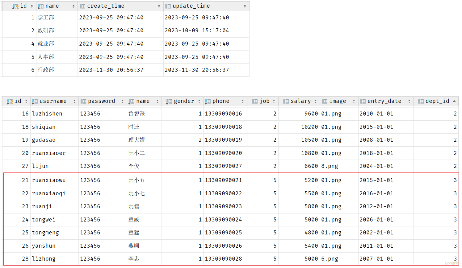The image size is (462, 268).
Task: Select the 阮籍 name cell
Action: click(x=144, y=206)
